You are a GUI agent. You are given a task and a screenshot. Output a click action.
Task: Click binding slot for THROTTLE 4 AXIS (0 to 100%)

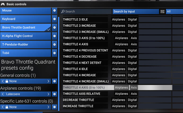(155, 88)
